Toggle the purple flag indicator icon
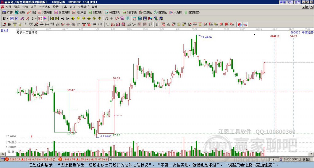Screen dimensions: 314x168 (45, 18)
